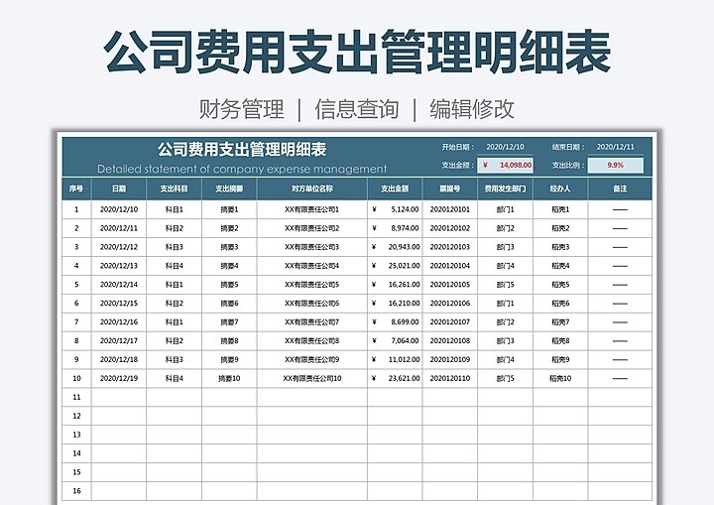
Task: Click the English subtitle Detailed statement text
Action: pos(242,169)
